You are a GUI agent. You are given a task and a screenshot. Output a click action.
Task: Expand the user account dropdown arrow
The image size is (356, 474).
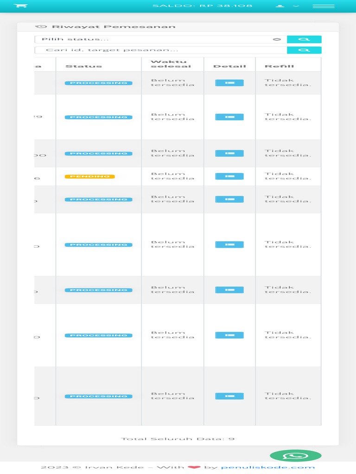pyautogui.click(x=296, y=6)
